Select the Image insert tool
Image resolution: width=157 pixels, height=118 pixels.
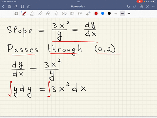coord(72,13)
